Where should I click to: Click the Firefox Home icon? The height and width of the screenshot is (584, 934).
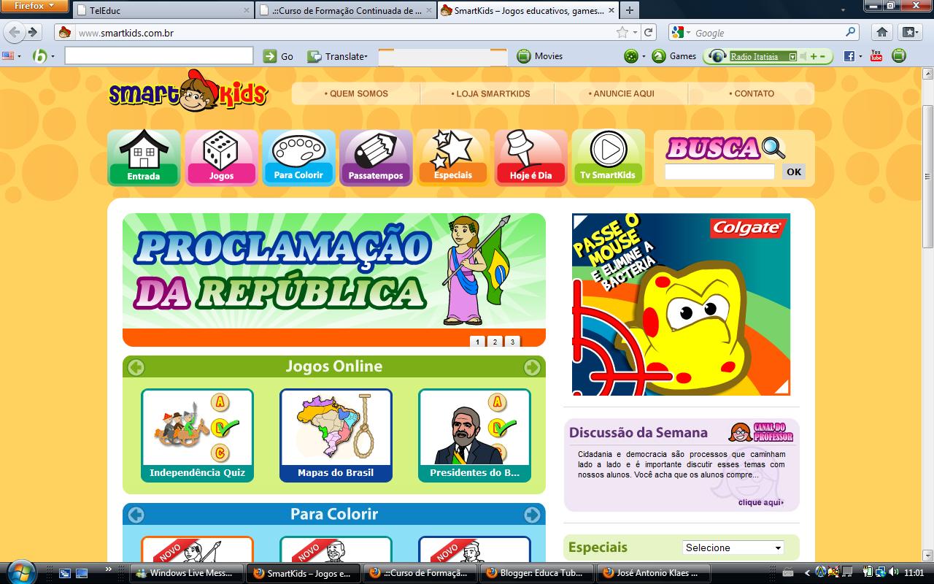(882, 32)
